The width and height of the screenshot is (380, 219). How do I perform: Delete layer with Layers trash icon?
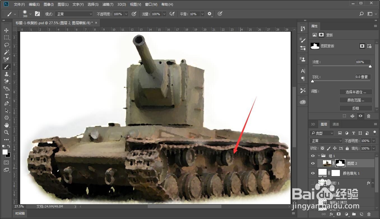click(x=369, y=214)
